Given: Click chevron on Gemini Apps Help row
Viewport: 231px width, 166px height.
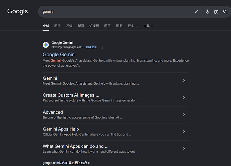Looking at the screenshot, I should click(184, 132).
